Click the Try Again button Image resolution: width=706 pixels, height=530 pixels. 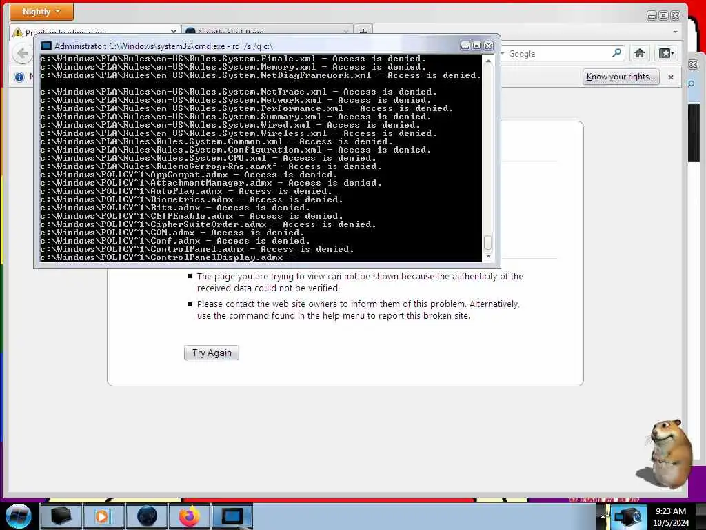click(212, 353)
